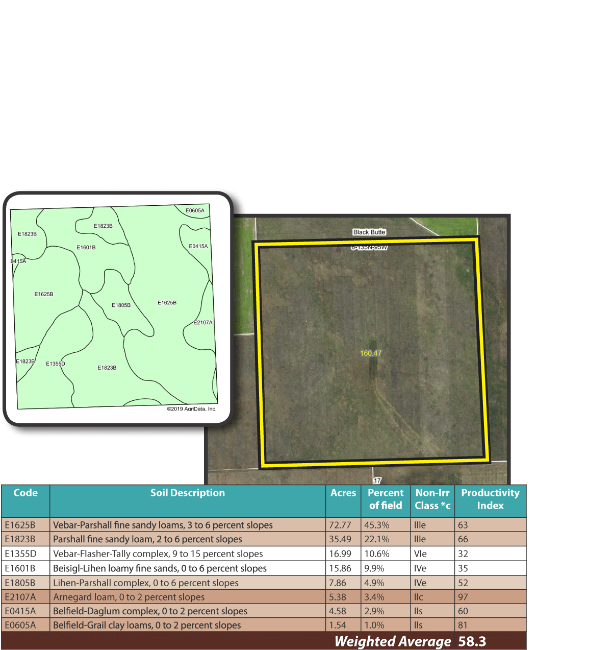Click the Black Butte place label

369,232
